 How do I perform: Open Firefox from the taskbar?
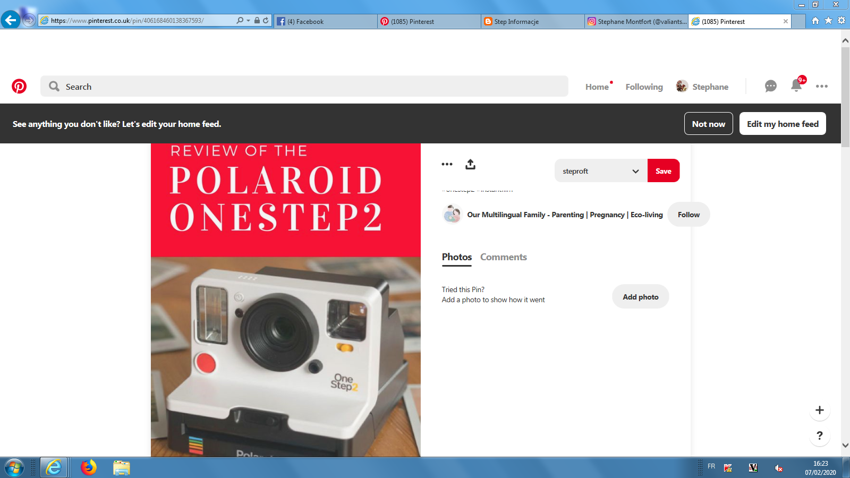pos(89,467)
